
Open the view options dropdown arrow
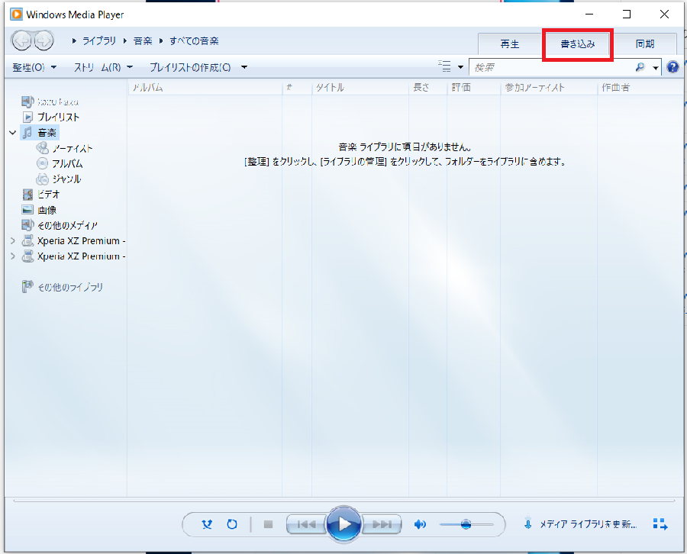tap(460, 67)
